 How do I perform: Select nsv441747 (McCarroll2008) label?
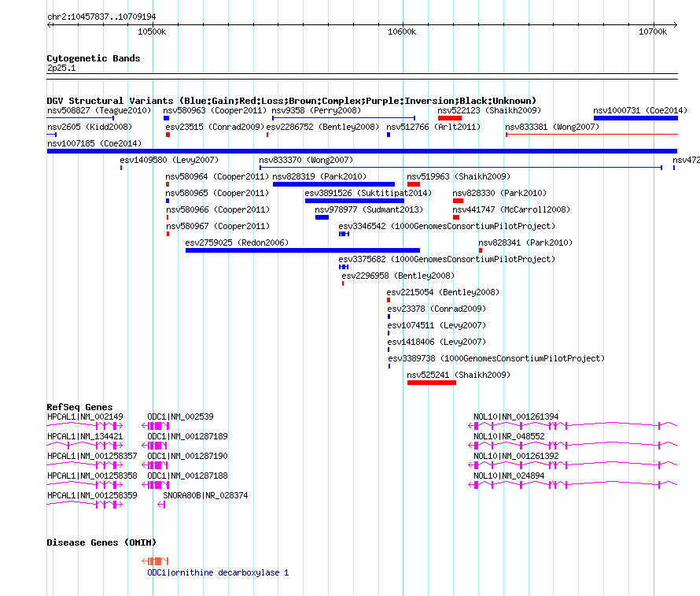[x=511, y=209]
